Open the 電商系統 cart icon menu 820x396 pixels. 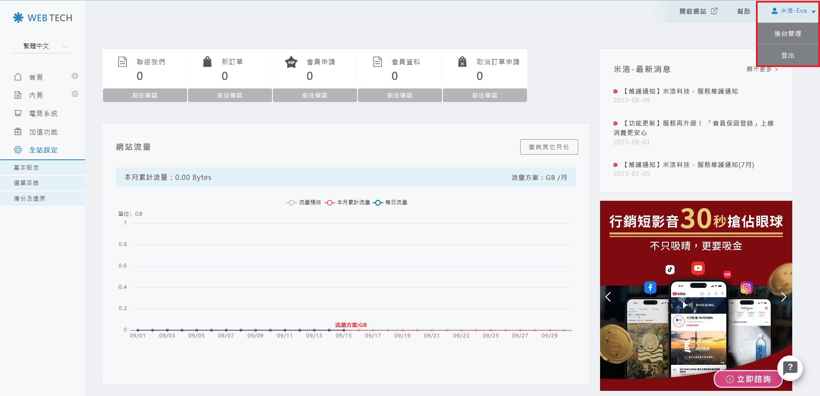pyautogui.click(x=18, y=114)
